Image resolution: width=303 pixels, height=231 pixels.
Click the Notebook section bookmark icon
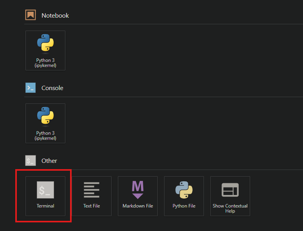[31, 15]
